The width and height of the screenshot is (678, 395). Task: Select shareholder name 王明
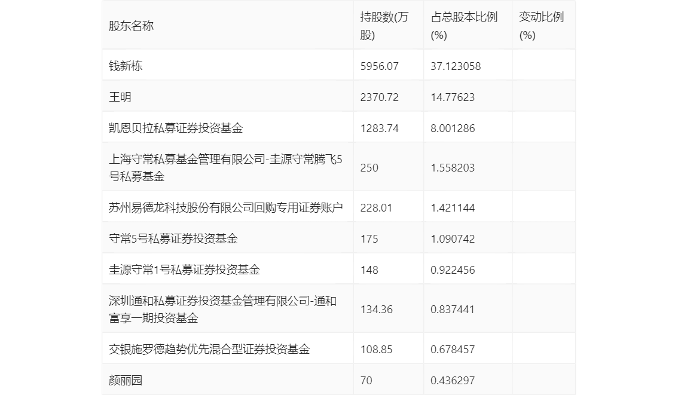pos(120,97)
